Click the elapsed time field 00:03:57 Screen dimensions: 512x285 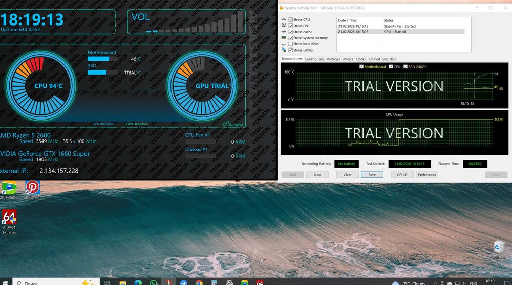475,164
